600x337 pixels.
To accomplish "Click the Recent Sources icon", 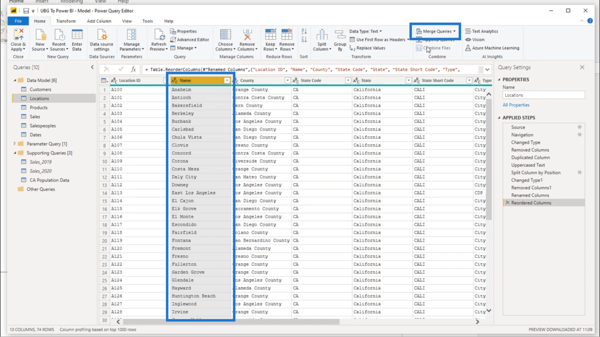I will (x=59, y=35).
